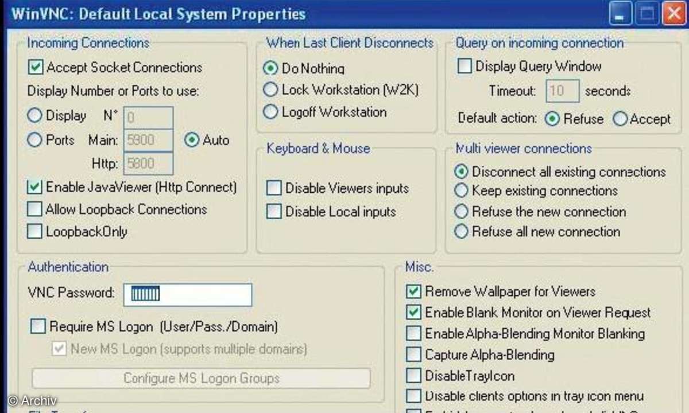Image resolution: width=689 pixels, height=413 pixels.
Task: Click the Authentication group label
Action: pos(68,267)
